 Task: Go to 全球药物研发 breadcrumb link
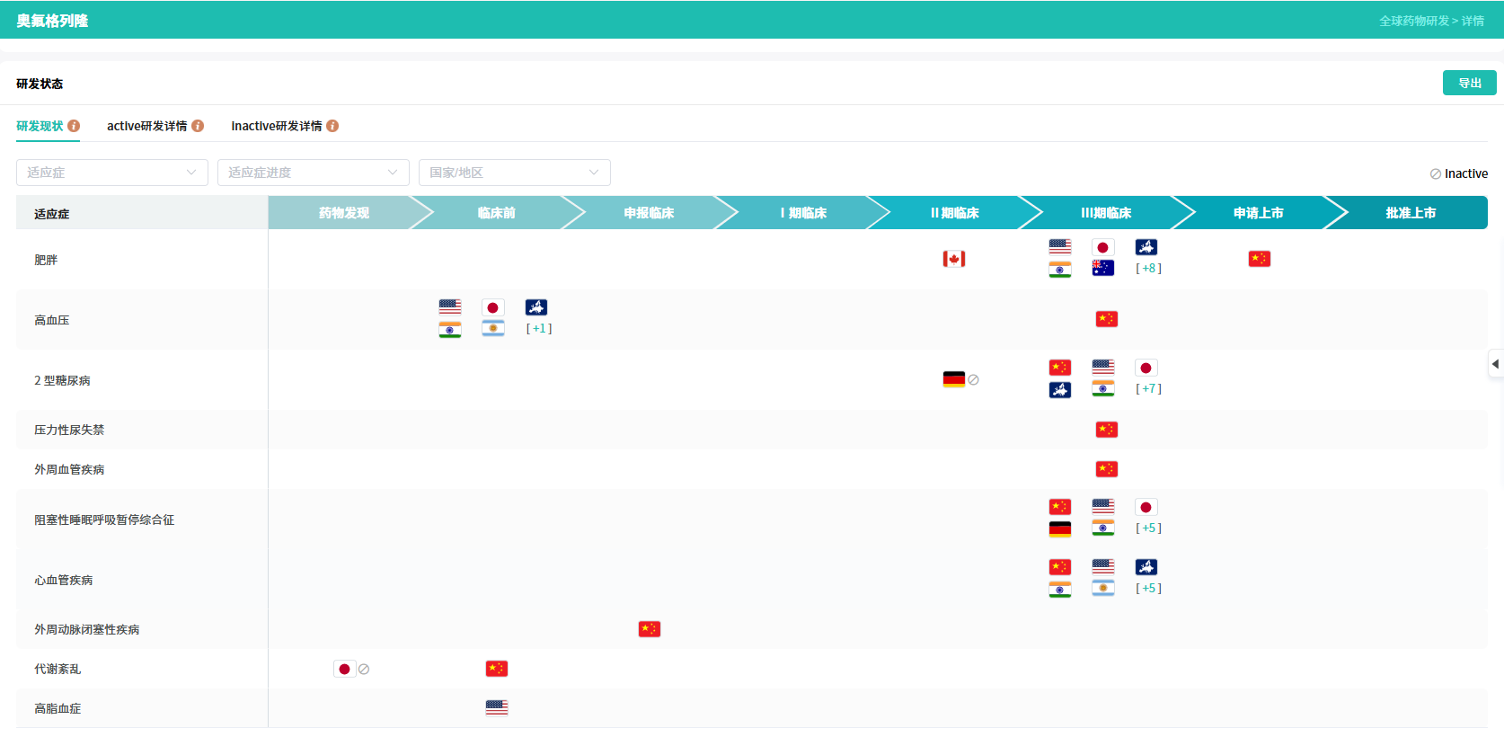click(1414, 21)
